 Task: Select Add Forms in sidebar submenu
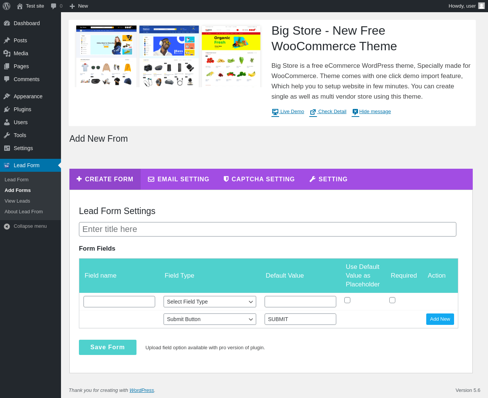point(18,190)
